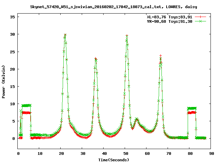Click the plot title Skynet_57420_W51 filename

pos(96,7)
